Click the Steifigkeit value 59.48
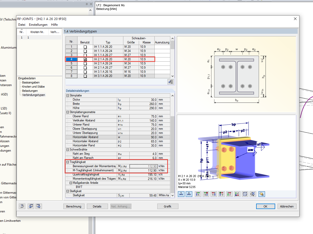This screenshot has width=313, height=234. click(143, 195)
